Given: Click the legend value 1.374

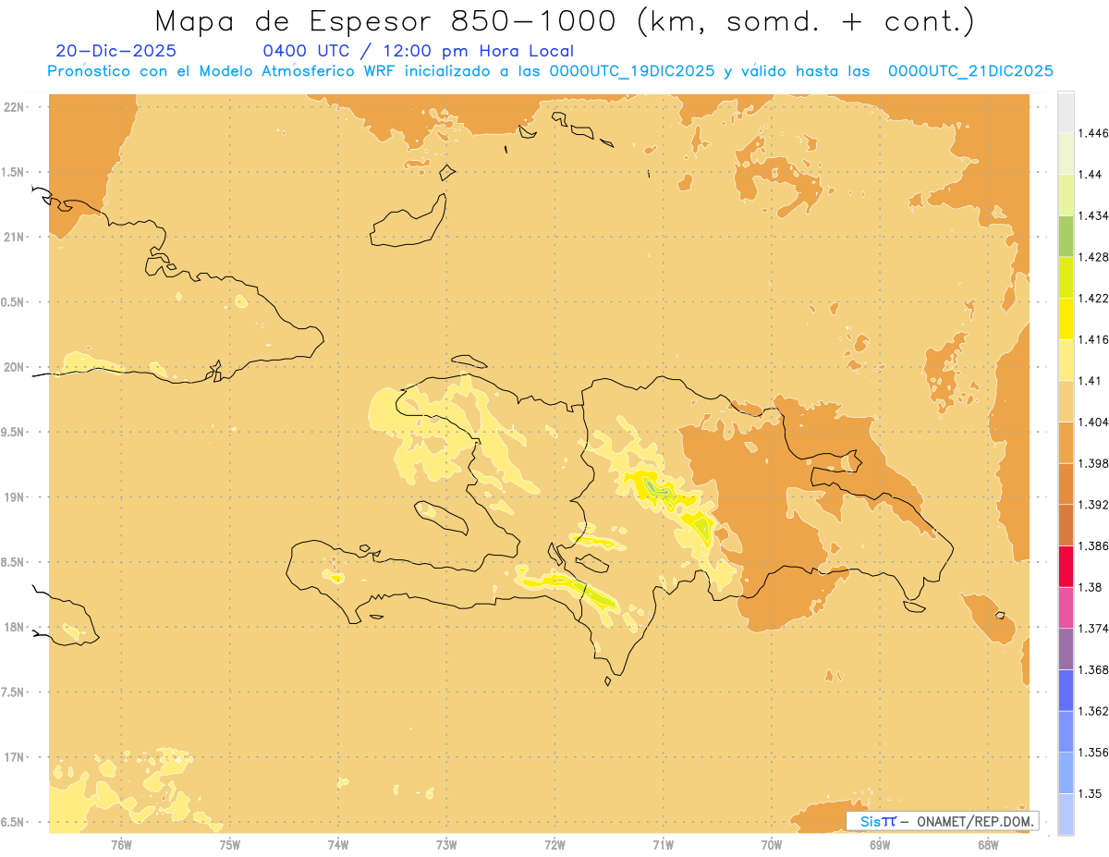Looking at the screenshot, I should [x=1094, y=628].
